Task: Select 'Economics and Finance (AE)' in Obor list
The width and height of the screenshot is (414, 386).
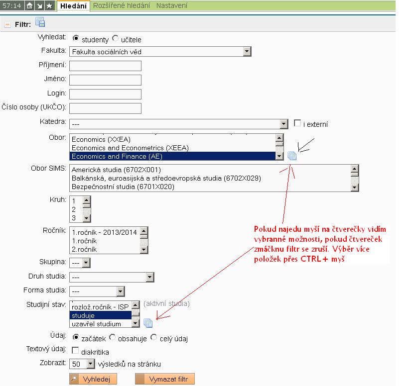Action: (173, 156)
